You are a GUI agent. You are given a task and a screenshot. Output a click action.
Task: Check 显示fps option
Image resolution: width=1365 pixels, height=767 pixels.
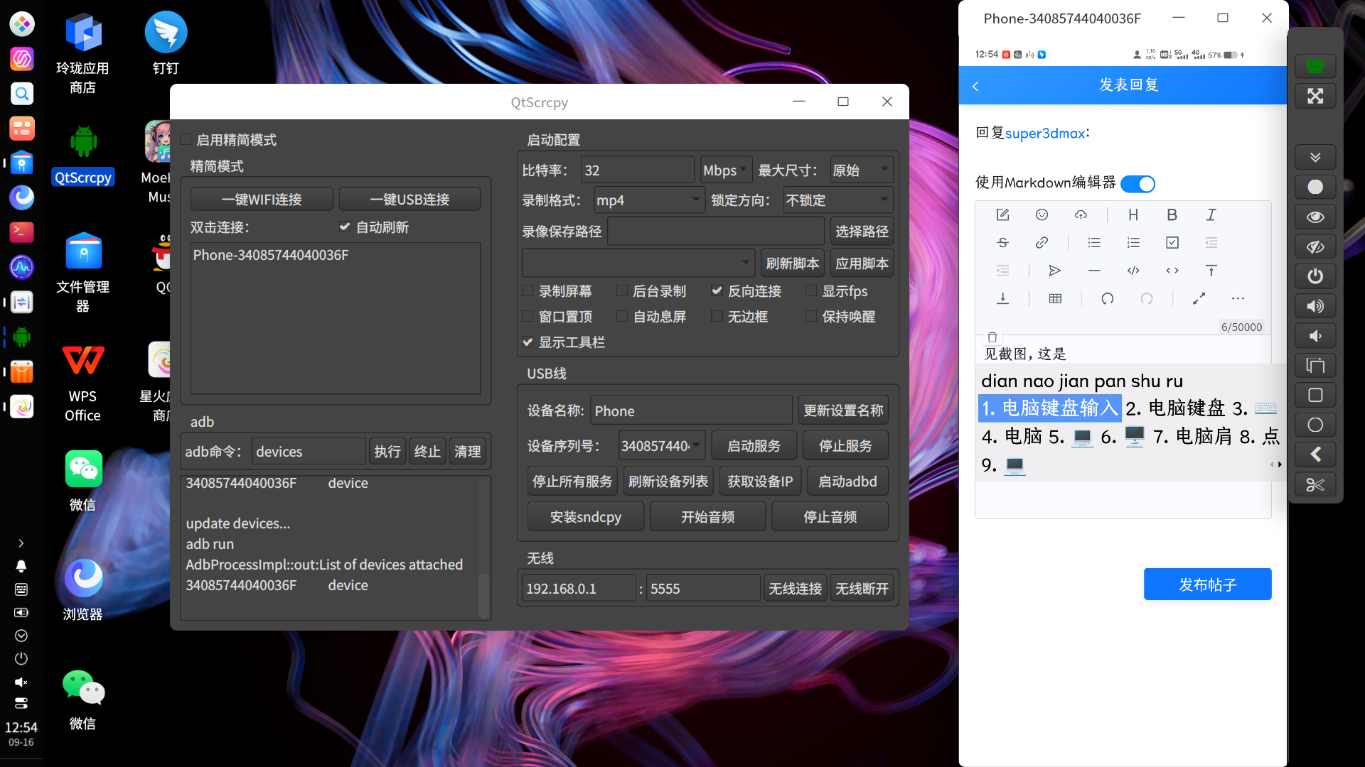tap(810, 291)
